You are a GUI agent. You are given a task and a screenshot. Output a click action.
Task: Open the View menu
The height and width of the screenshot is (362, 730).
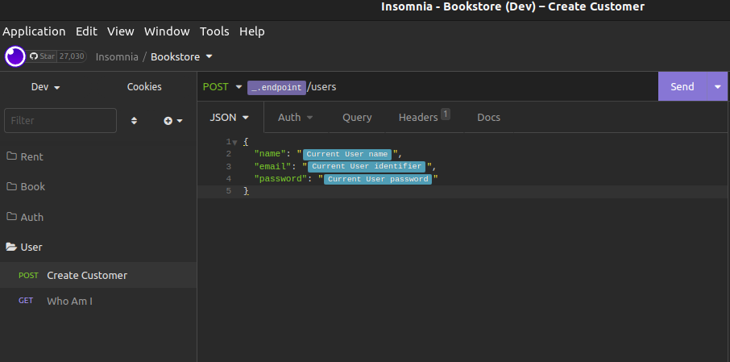[x=121, y=31]
